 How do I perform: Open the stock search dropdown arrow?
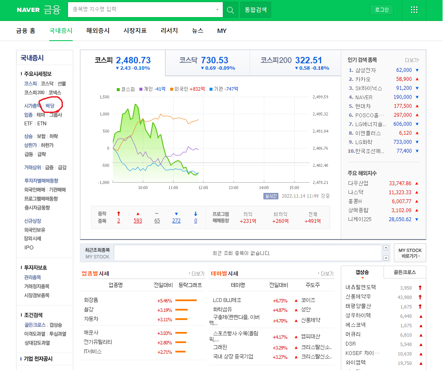[x=217, y=9]
